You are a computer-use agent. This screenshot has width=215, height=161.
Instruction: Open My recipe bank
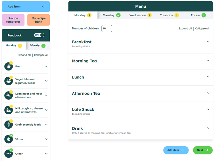click(x=39, y=20)
